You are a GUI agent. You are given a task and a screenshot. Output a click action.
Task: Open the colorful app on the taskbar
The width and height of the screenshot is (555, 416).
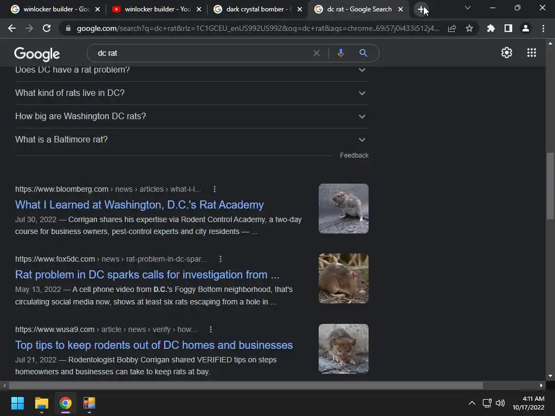tap(89, 403)
